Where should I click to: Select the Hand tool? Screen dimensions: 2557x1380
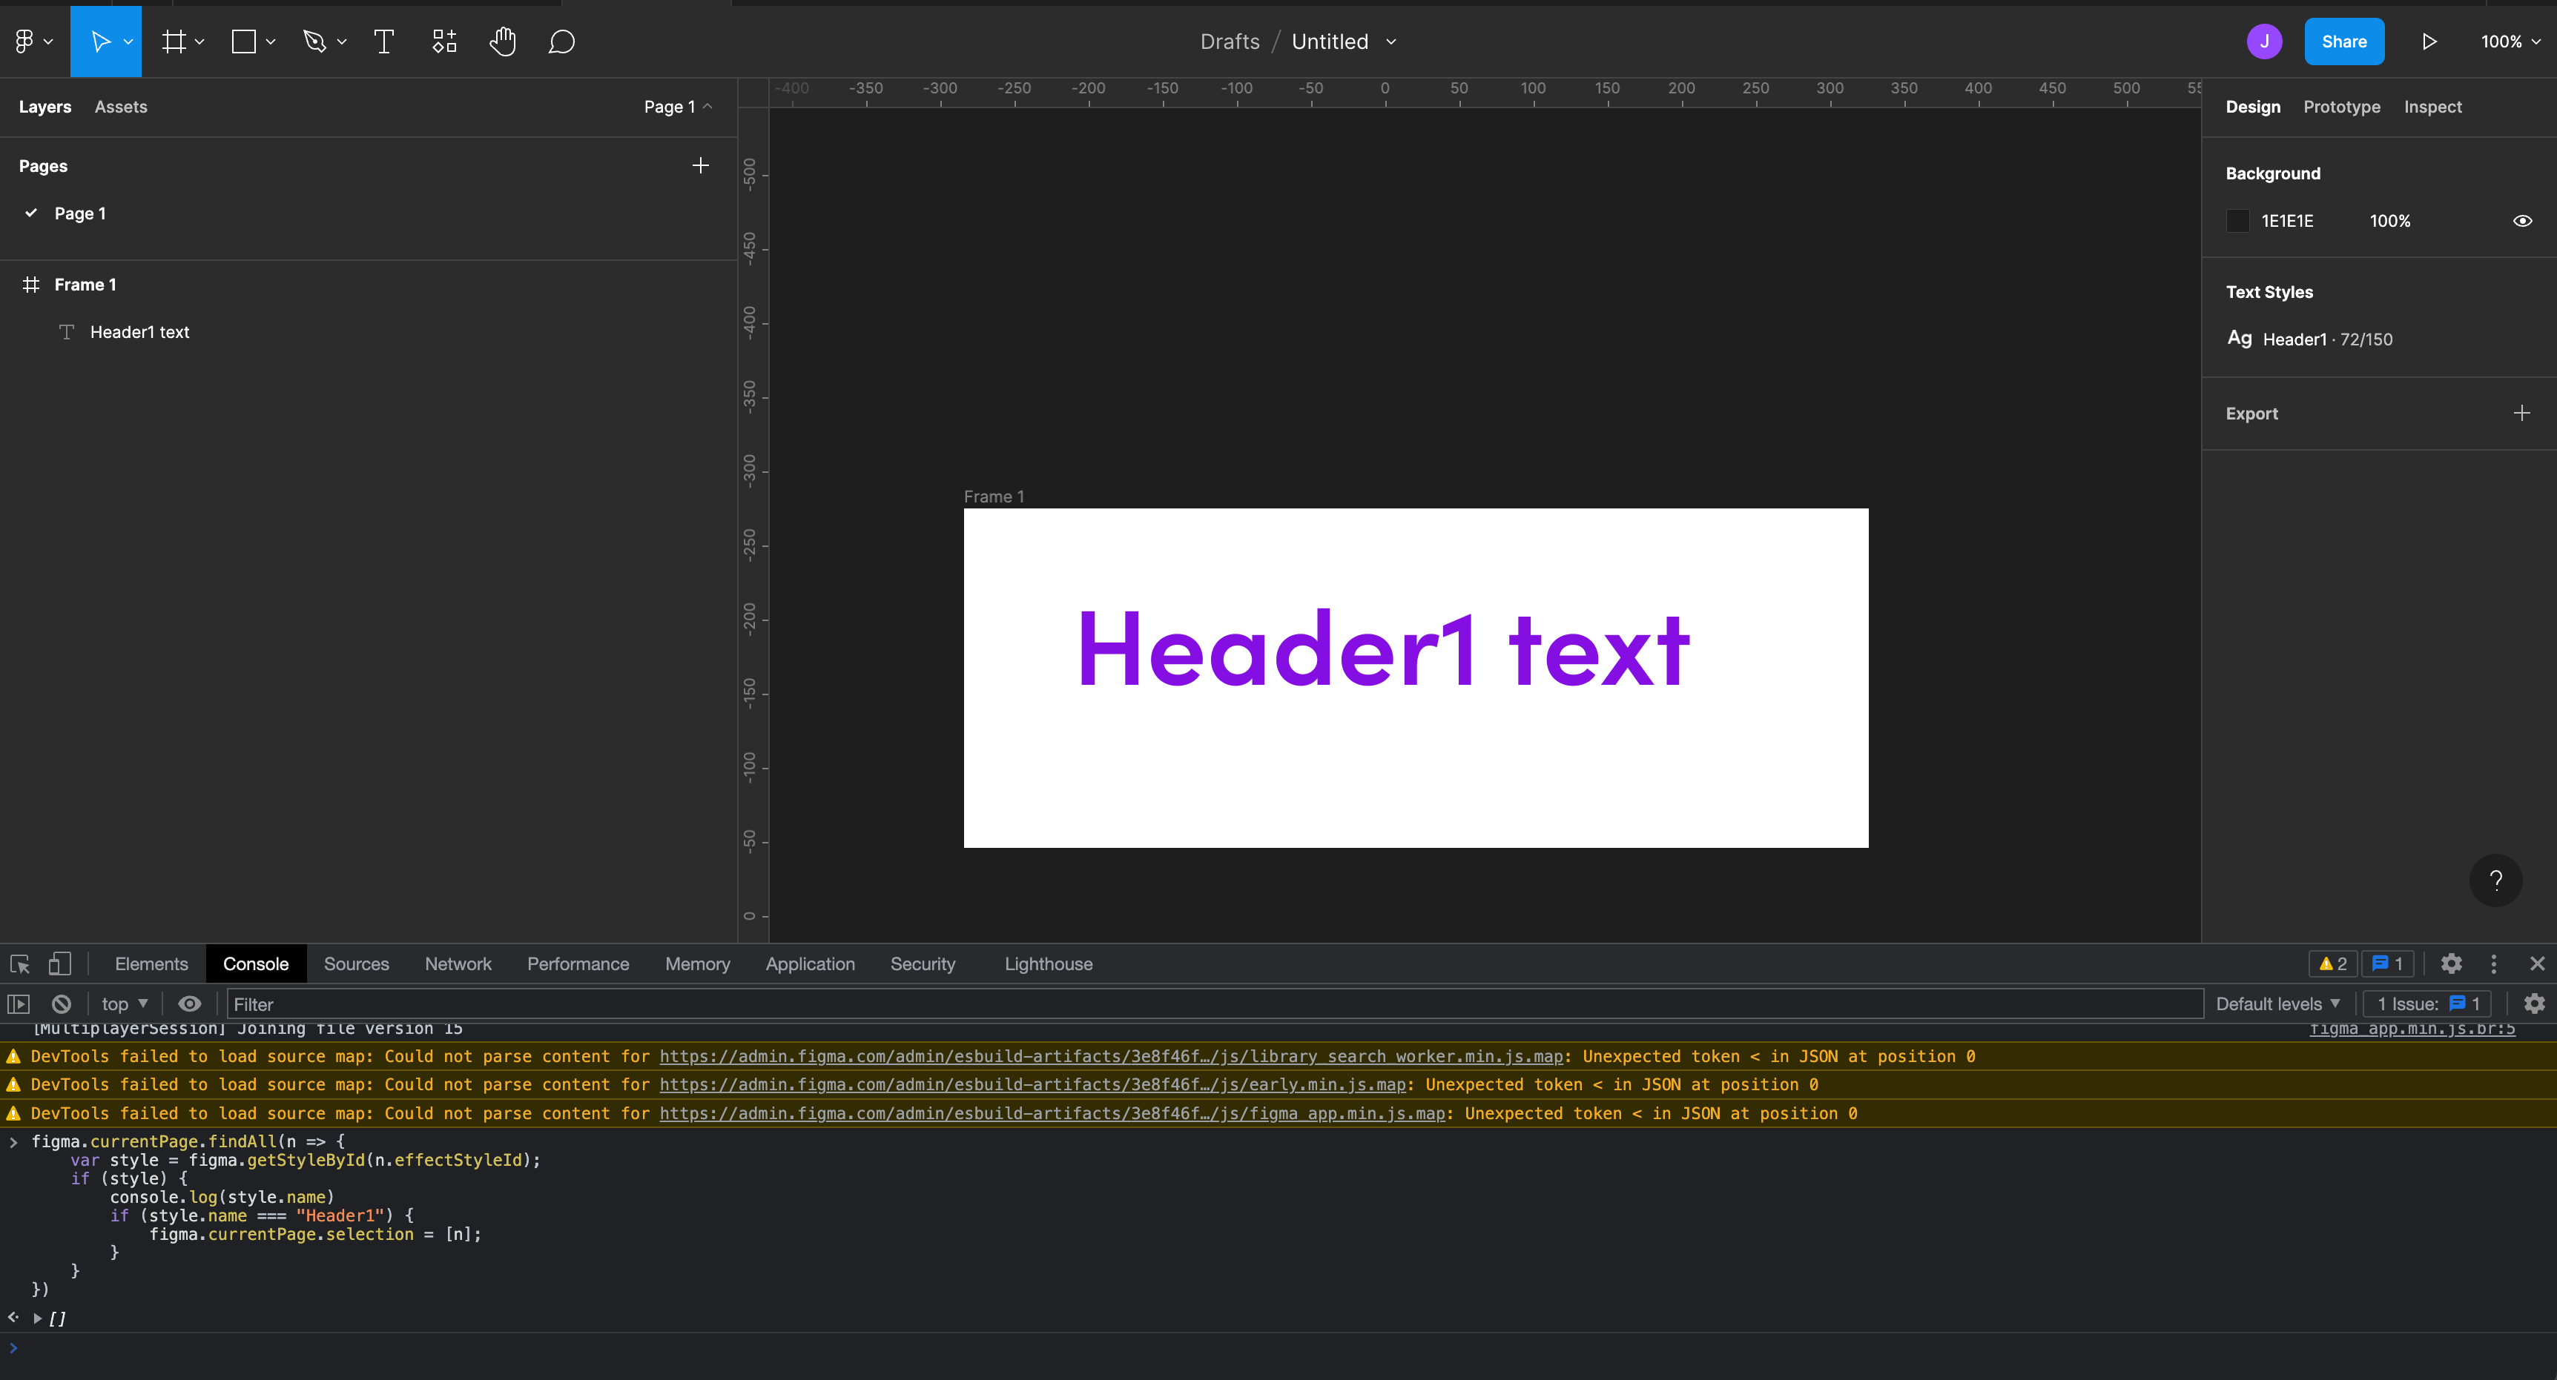pos(504,42)
